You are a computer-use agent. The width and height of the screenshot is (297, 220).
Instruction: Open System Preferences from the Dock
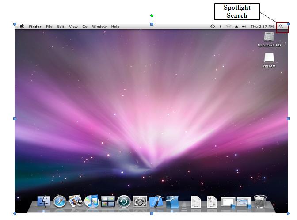(140, 201)
